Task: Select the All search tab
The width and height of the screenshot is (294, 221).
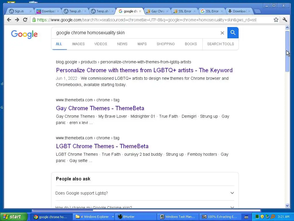Action: (59, 44)
